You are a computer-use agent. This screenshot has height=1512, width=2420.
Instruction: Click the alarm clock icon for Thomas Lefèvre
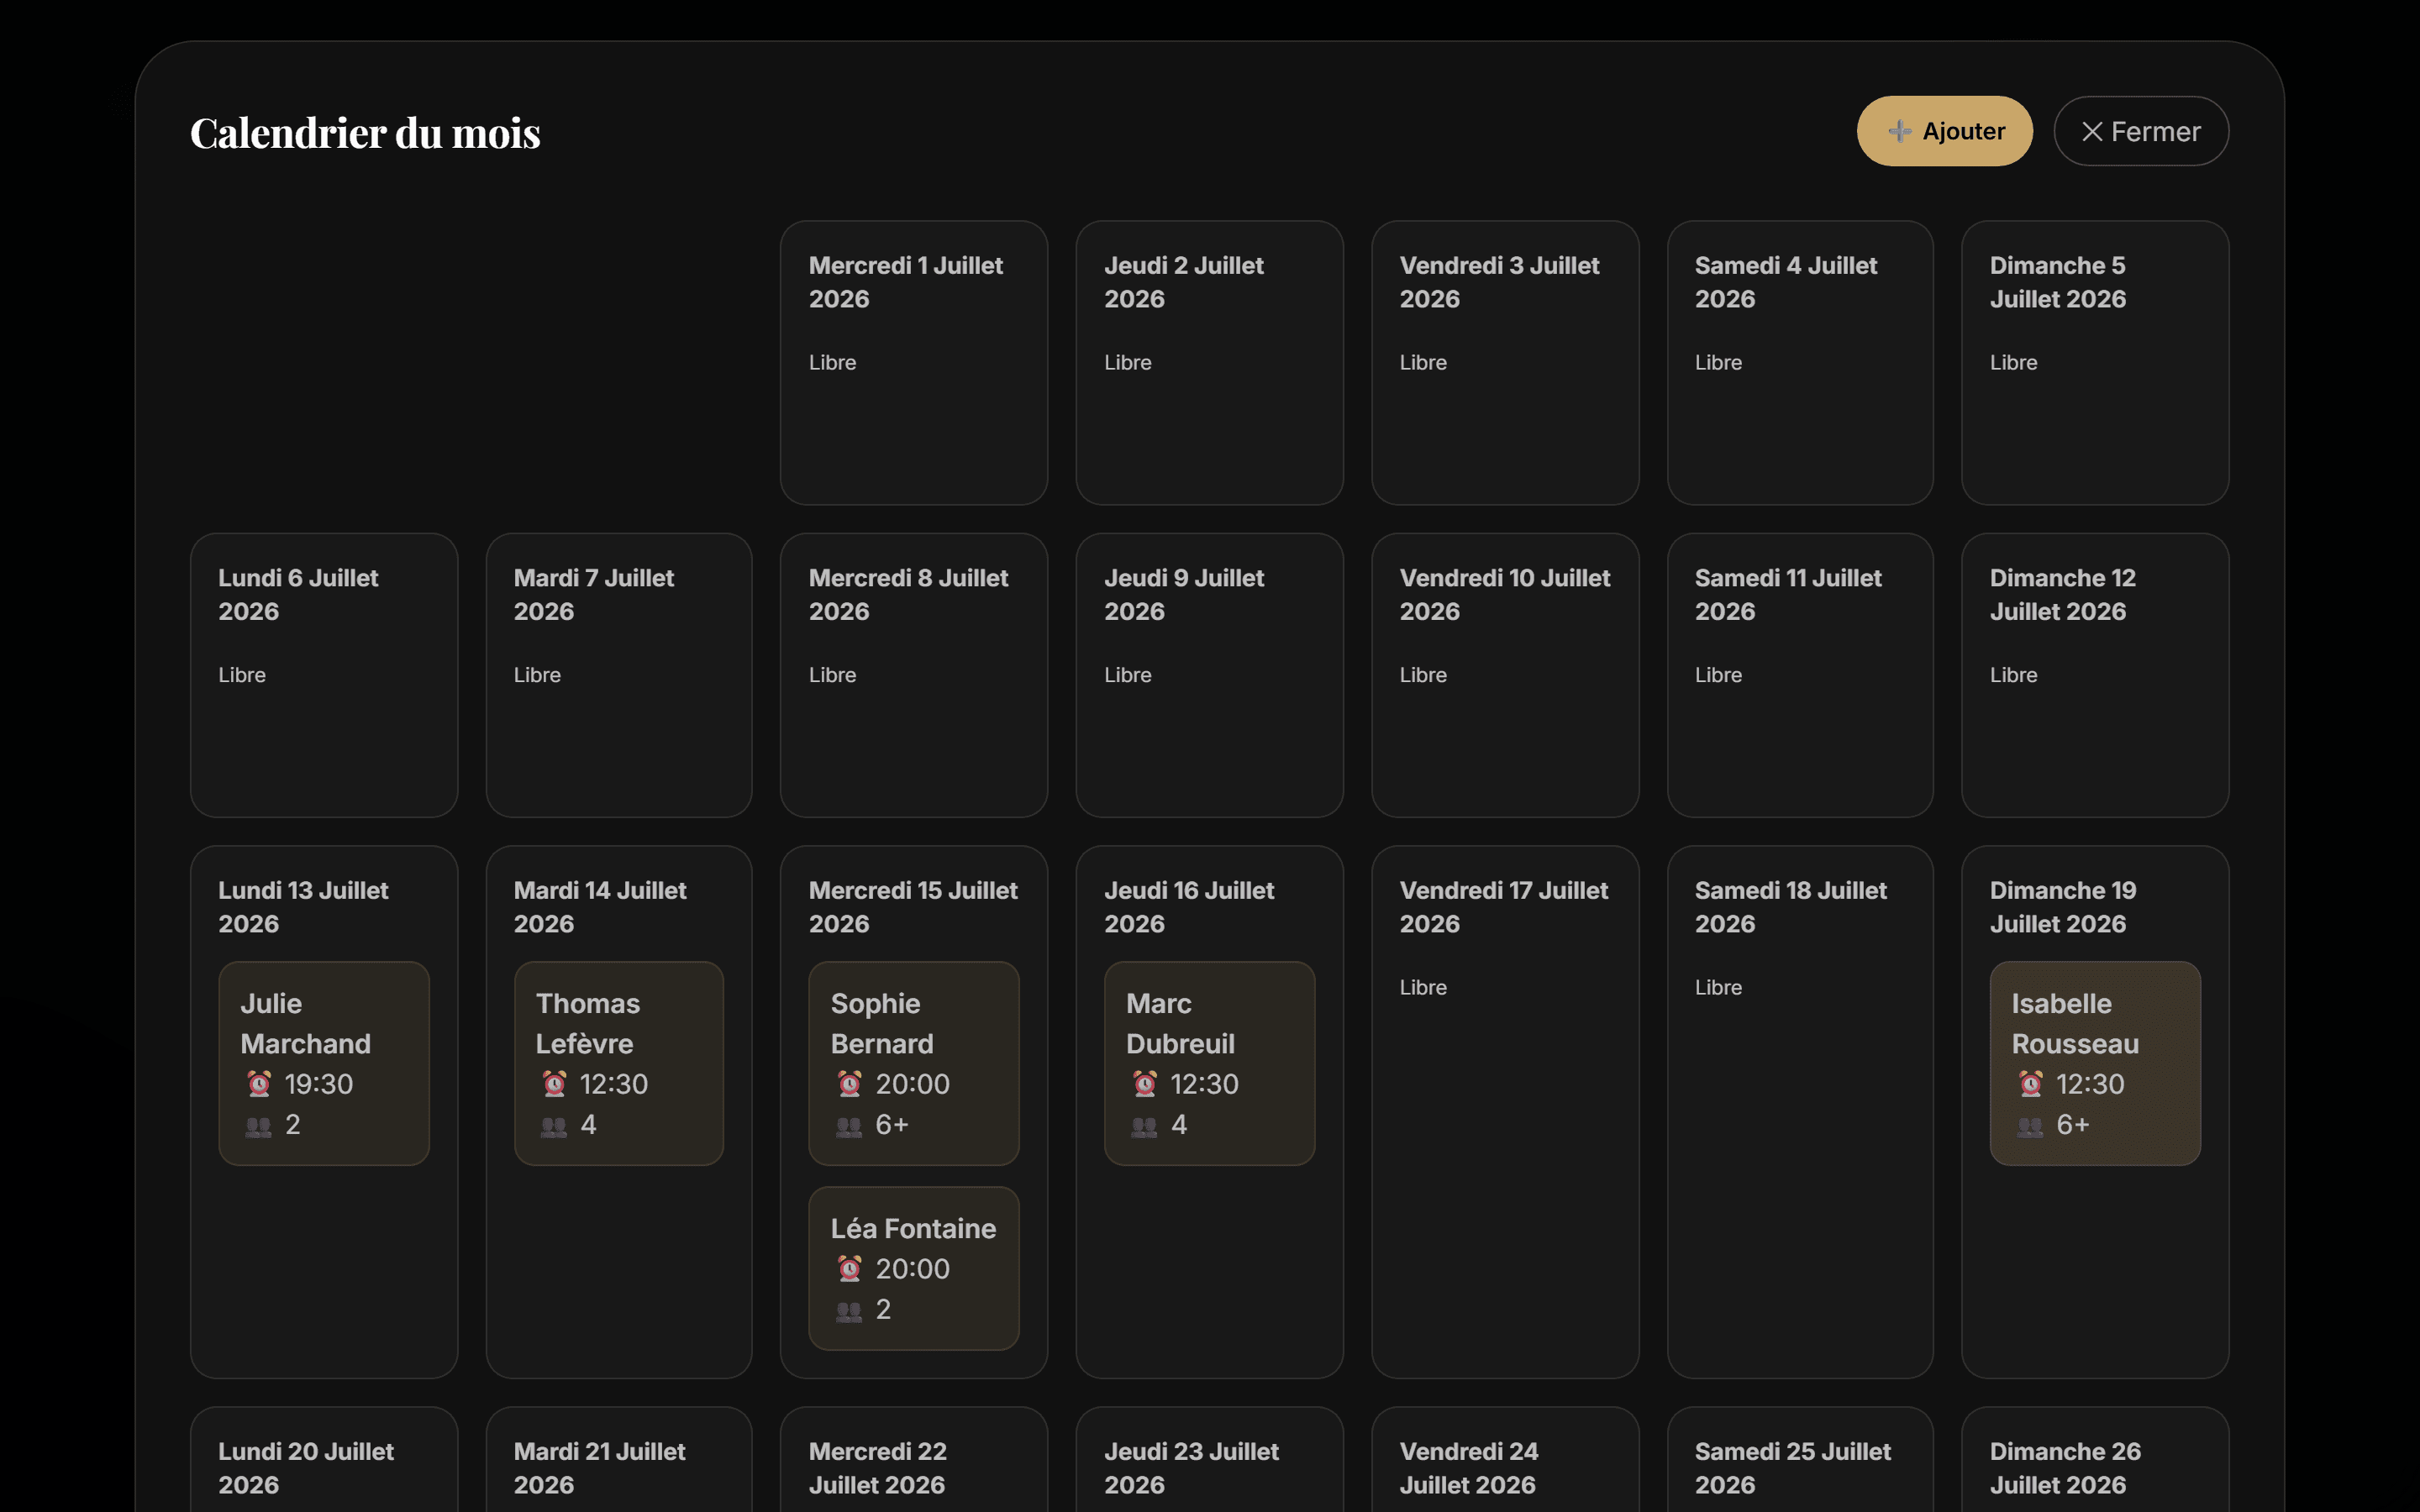click(554, 1084)
